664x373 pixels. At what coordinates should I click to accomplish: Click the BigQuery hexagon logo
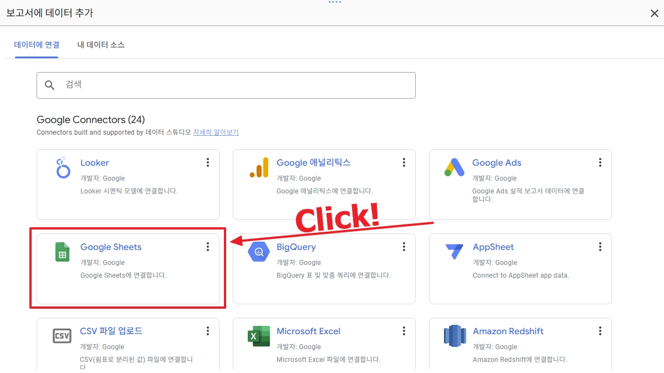click(259, 252)
